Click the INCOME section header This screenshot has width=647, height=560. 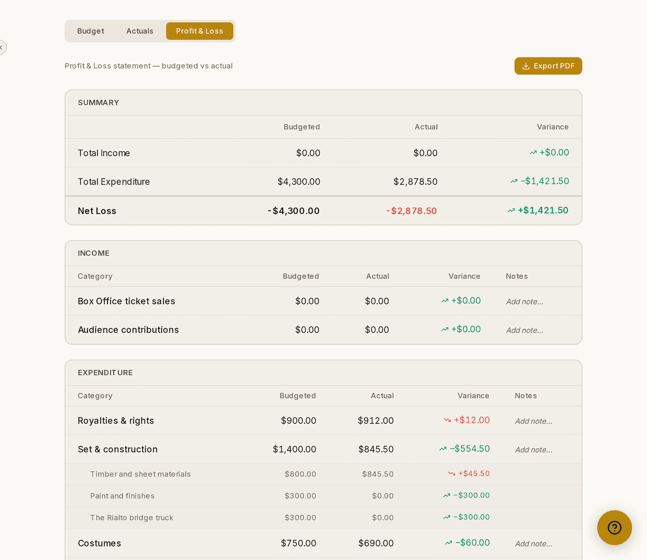94,253
